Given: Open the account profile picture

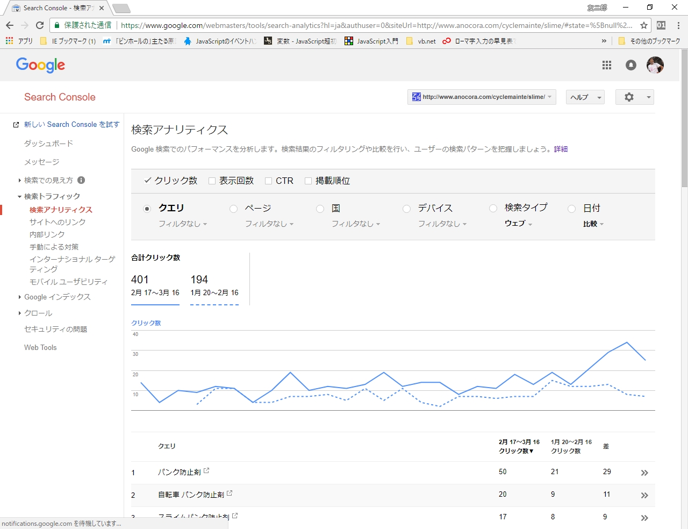Looking at the screenshot, I should point(655,65).
